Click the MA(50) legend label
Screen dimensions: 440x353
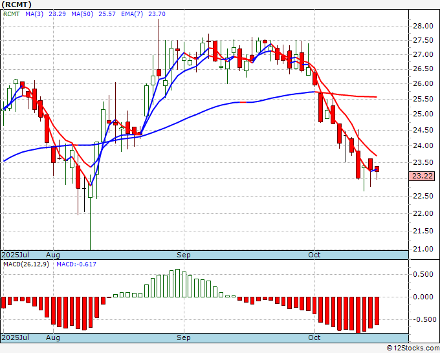tap(82, 14)
